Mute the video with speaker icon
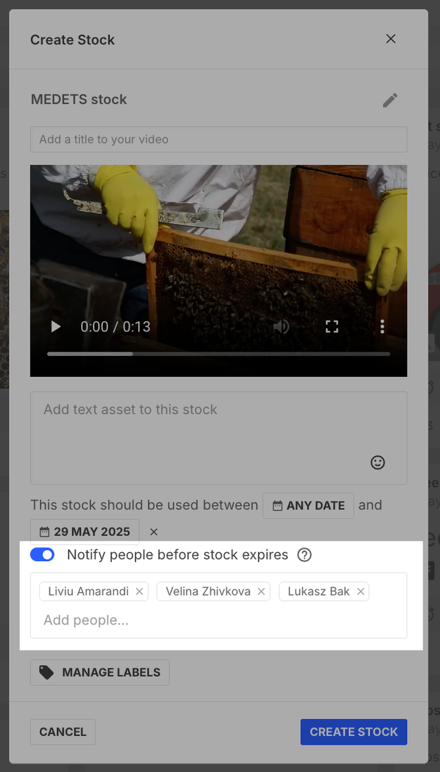Screen dimensions: 440x772 (281, 326)
